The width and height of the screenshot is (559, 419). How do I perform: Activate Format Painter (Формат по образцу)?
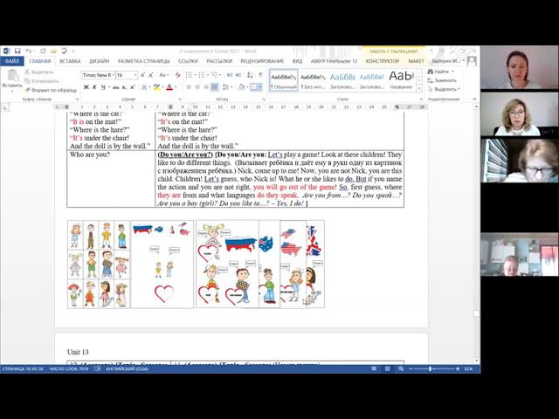coord(51,90)
